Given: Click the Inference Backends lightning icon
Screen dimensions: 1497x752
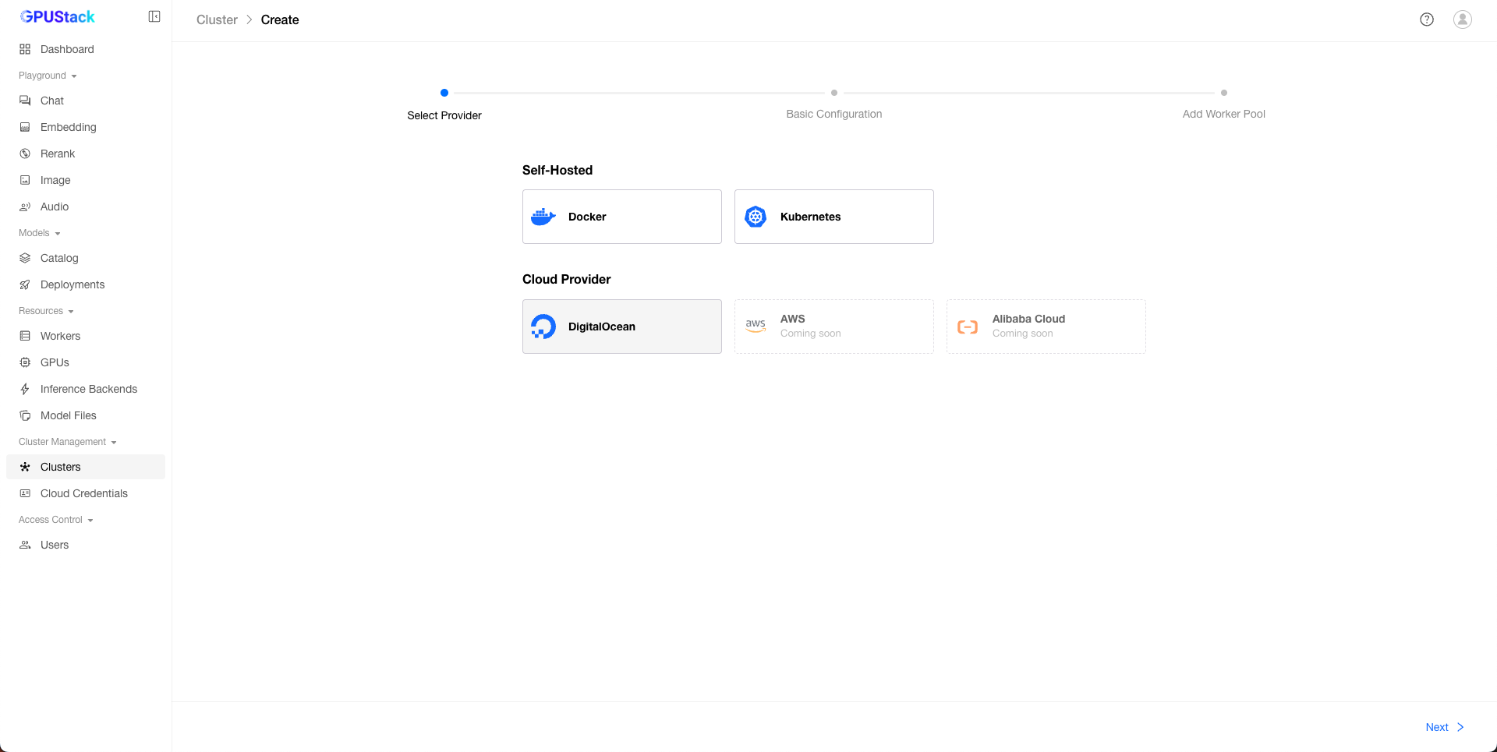Looking at the screenshot, I should tap(25, 389).
